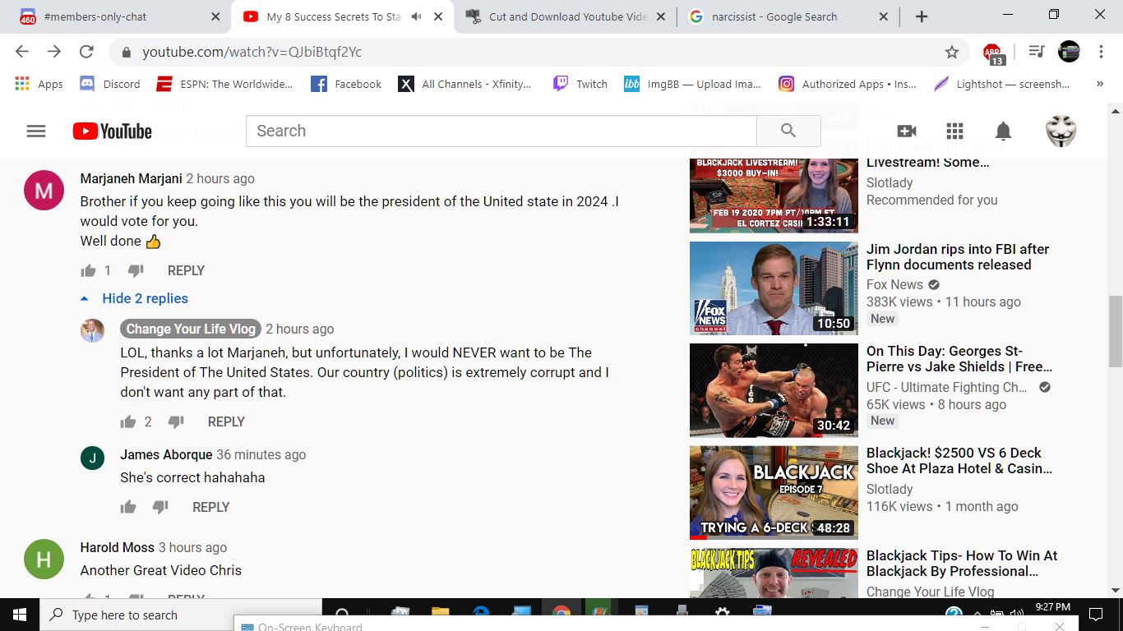Open the Windows action center notifications

1096,615
